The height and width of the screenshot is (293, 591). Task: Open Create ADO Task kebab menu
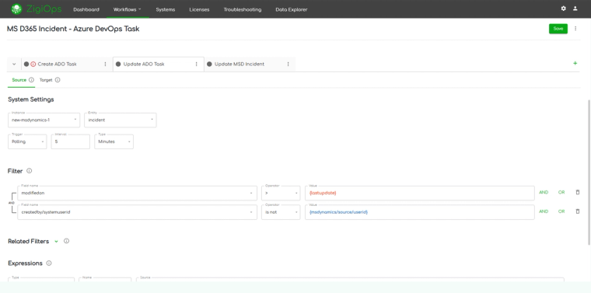tap(105, 64)
